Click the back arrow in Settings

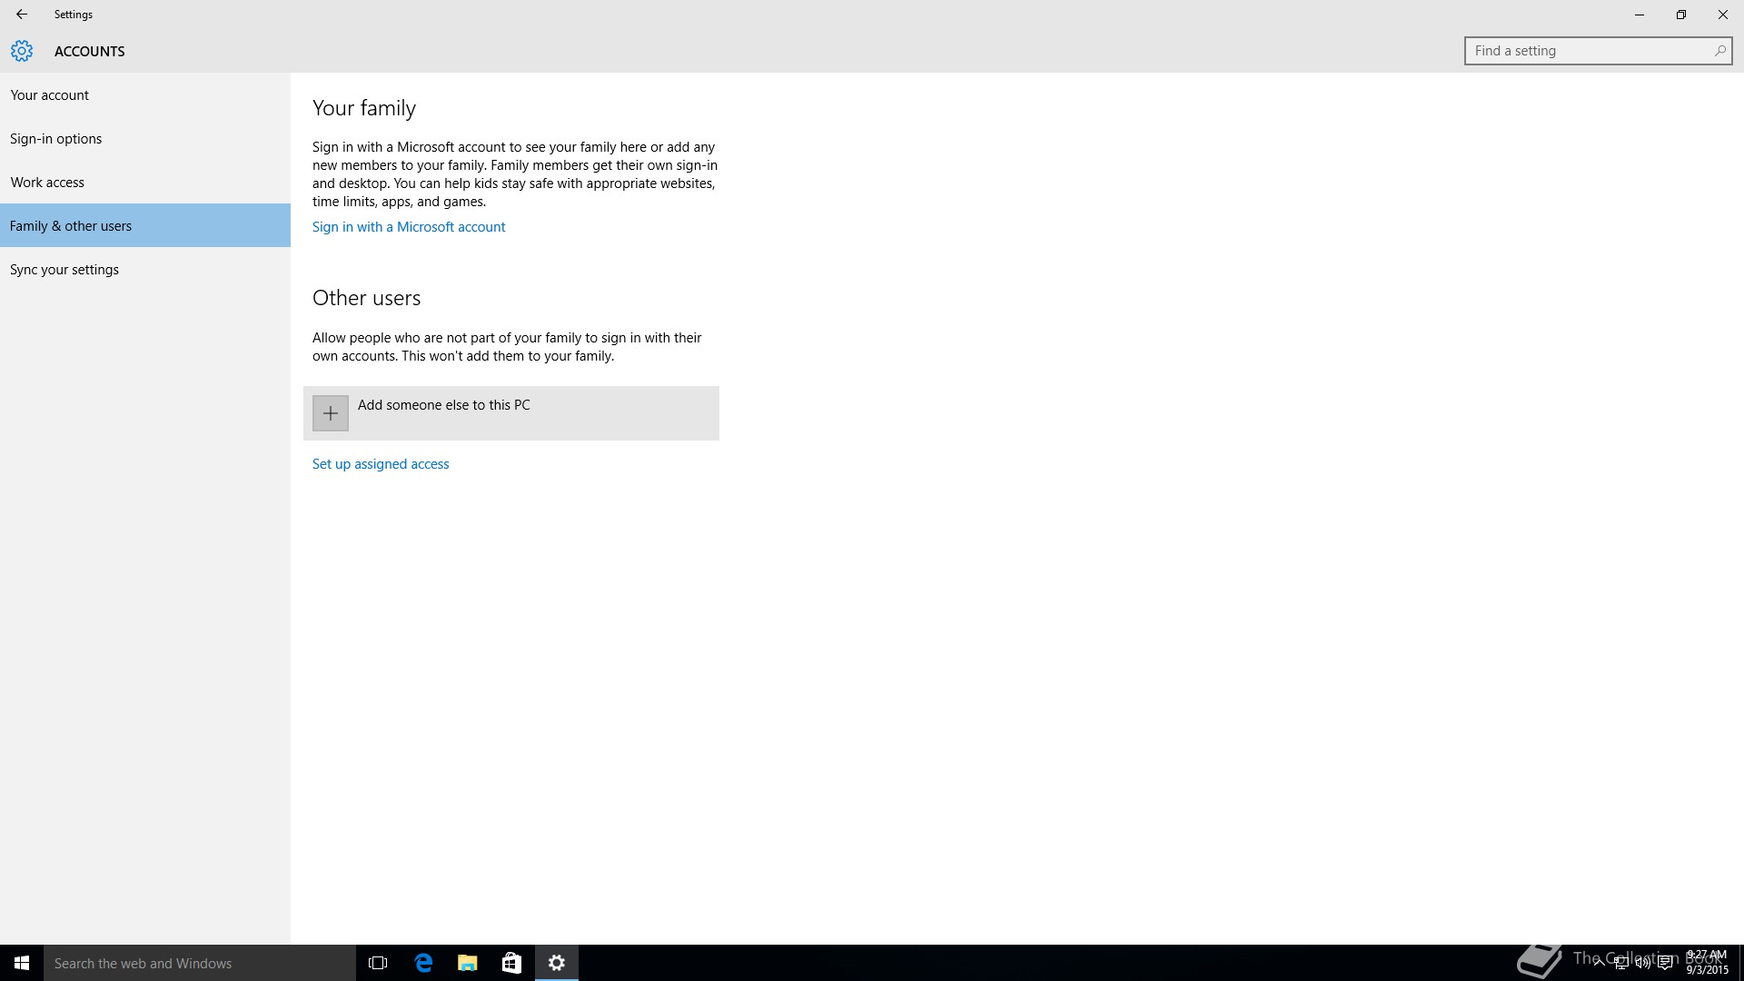click(x=22, y=15)
